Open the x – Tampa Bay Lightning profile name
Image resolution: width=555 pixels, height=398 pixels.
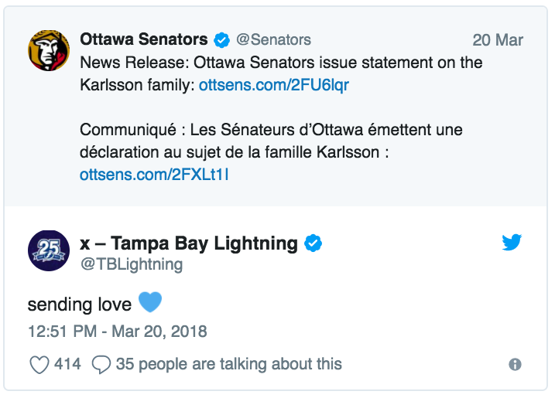point(189,243)
